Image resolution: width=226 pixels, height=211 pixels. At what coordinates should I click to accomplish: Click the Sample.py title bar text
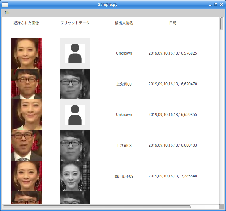[x=108, y=5]
